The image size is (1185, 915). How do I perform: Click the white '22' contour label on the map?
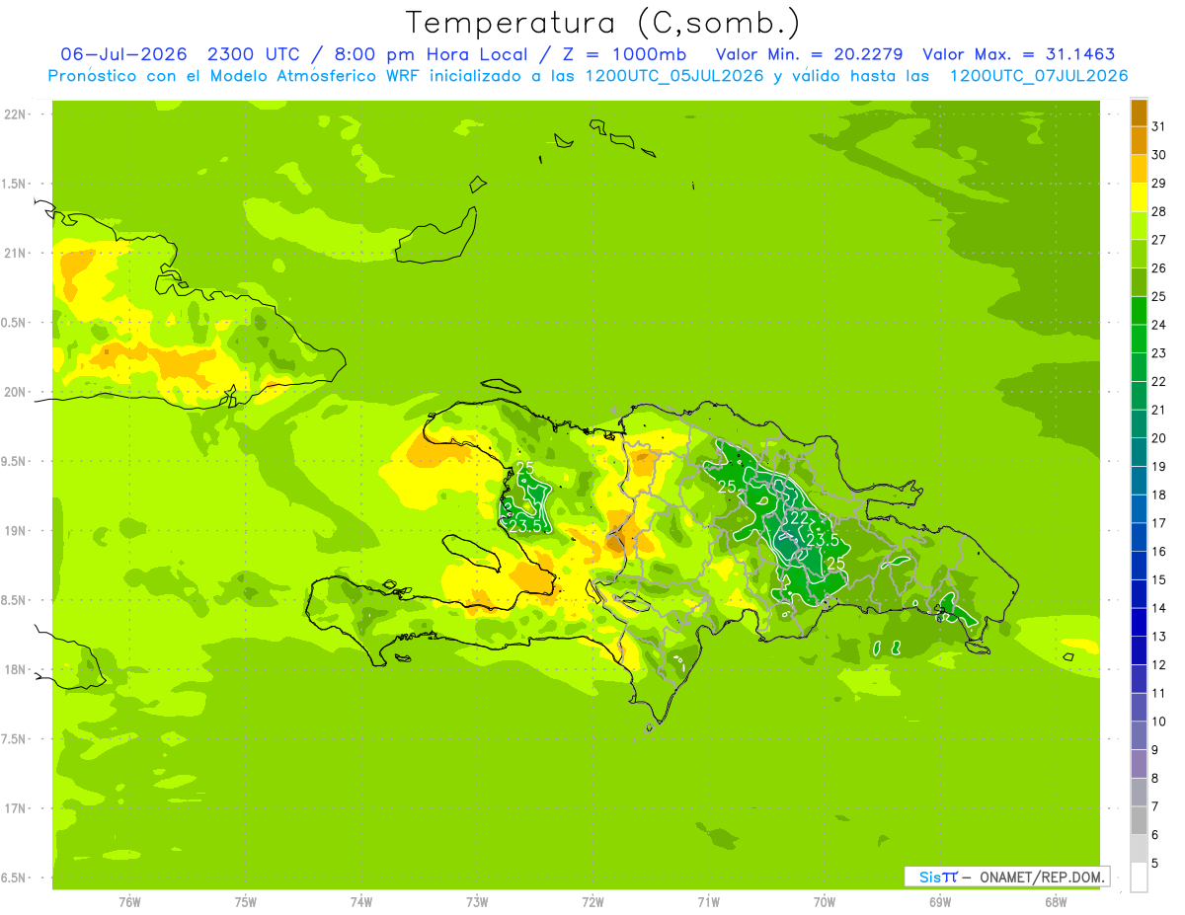799,518
